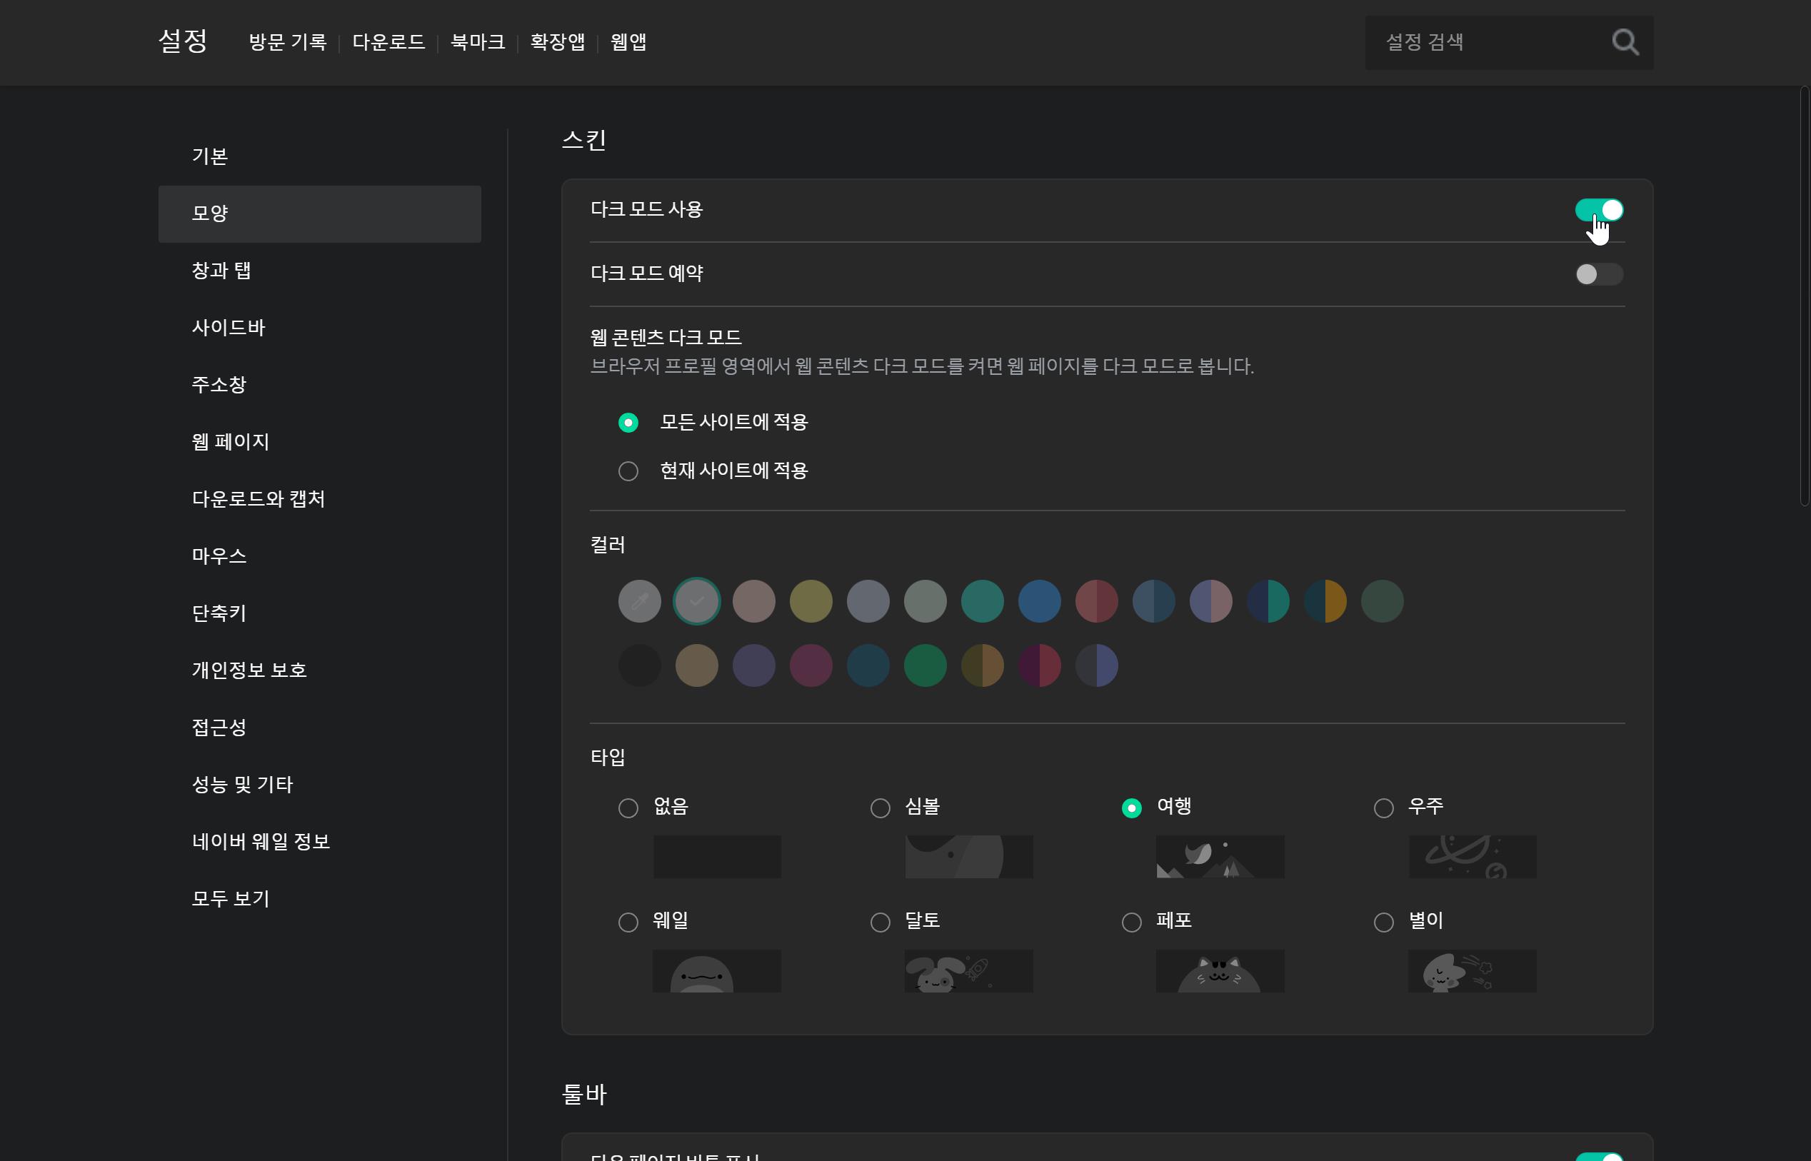Viewport: 1811px width, 1161px height.
Task: Click the custom color eyedropper swatch
Action: (x=639, y=602)
